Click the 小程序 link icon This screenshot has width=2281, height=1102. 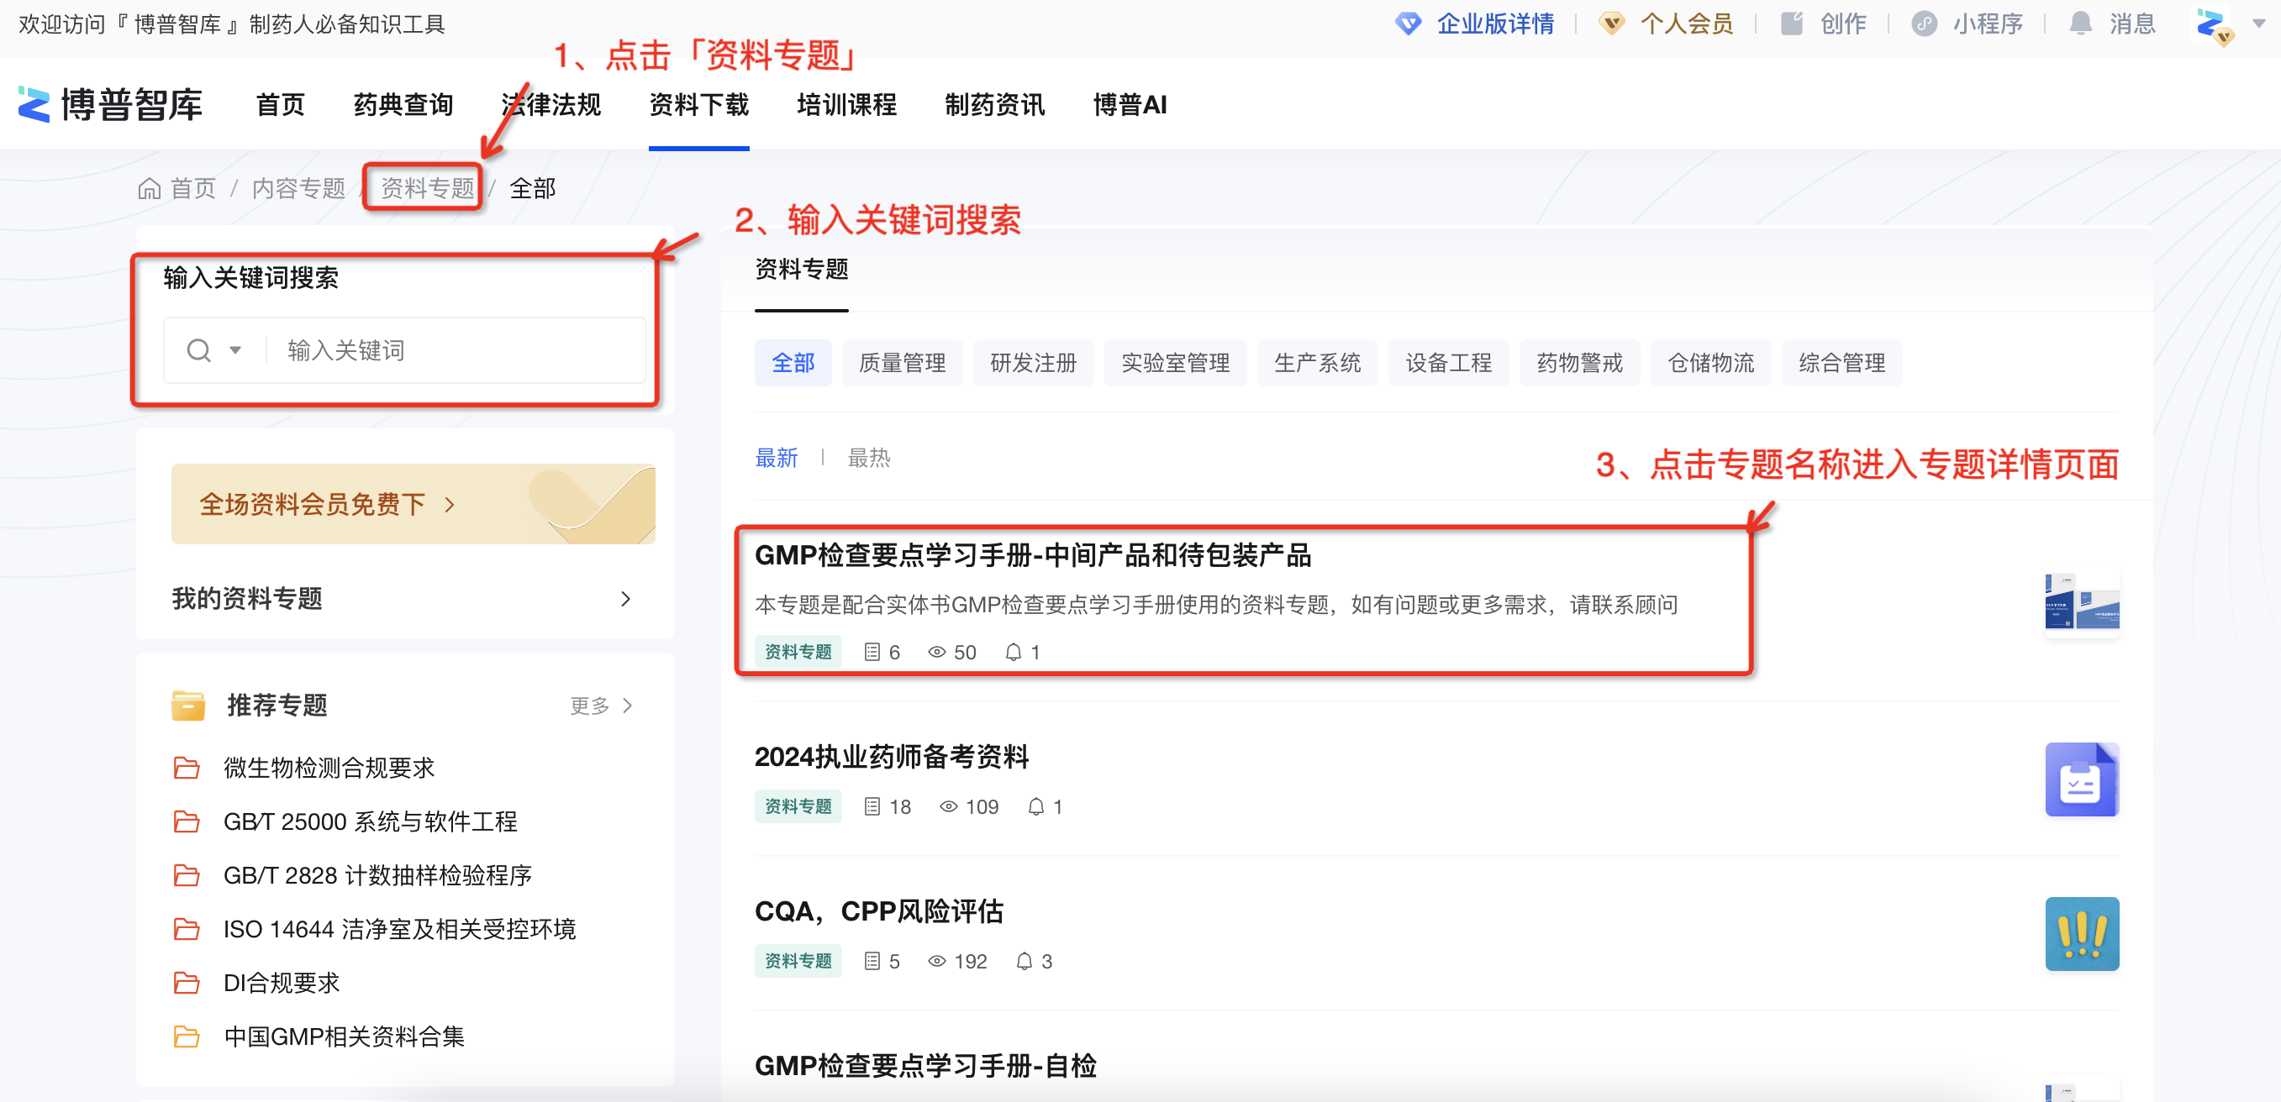[1923, 24]
